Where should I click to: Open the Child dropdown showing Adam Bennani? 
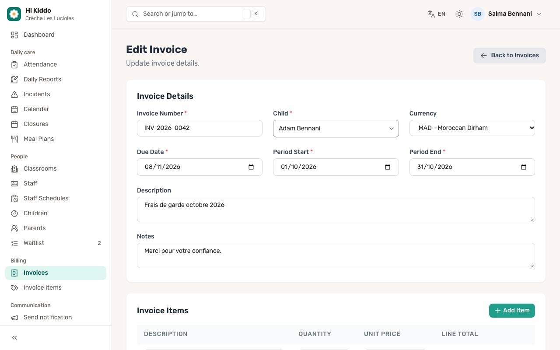pyautogui.click(x=336, y=129)
